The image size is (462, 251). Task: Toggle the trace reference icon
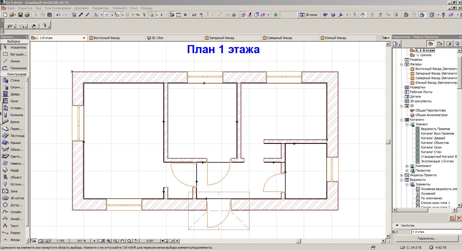click(x=151, y=15)
